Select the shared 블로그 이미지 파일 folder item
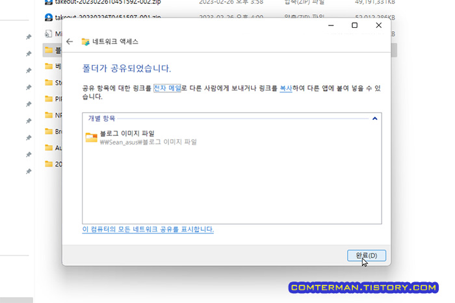The height and width of the screenshot is (303, 455). (141, 138)
